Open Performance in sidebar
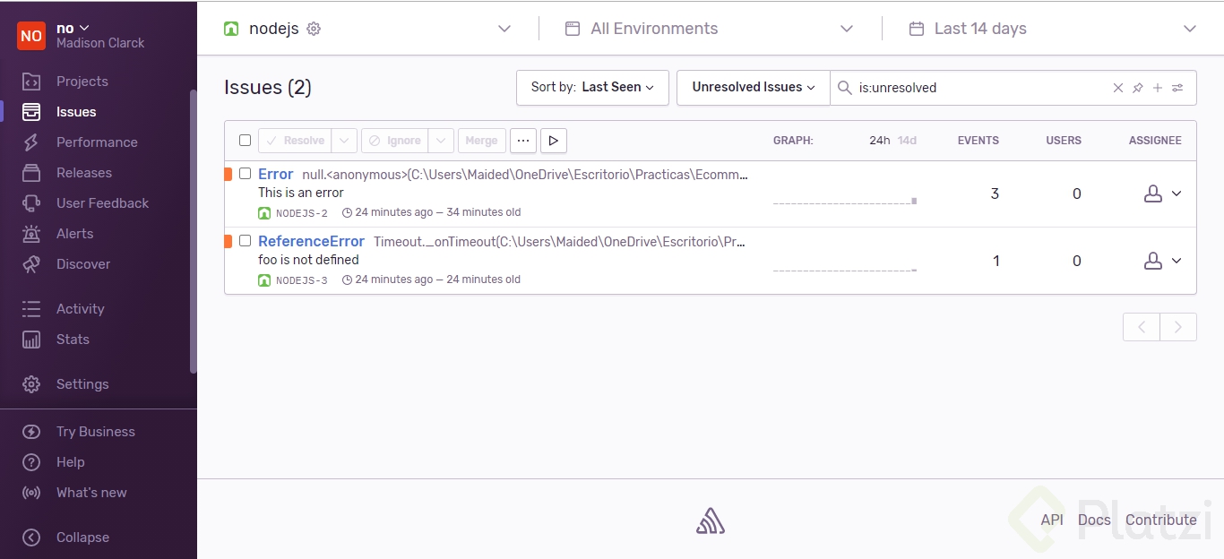 99,142
